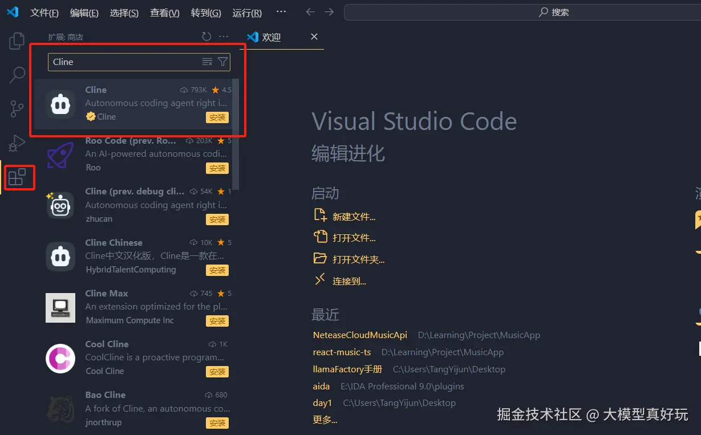
Task: Install the Cline Max extension
Action: click(x=217, y=321)
